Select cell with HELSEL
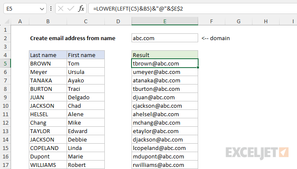297x169 pixels. click(48, 114)
